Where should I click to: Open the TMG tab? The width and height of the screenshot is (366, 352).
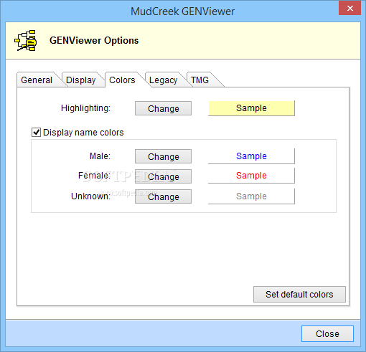click(x=200, y=80)
